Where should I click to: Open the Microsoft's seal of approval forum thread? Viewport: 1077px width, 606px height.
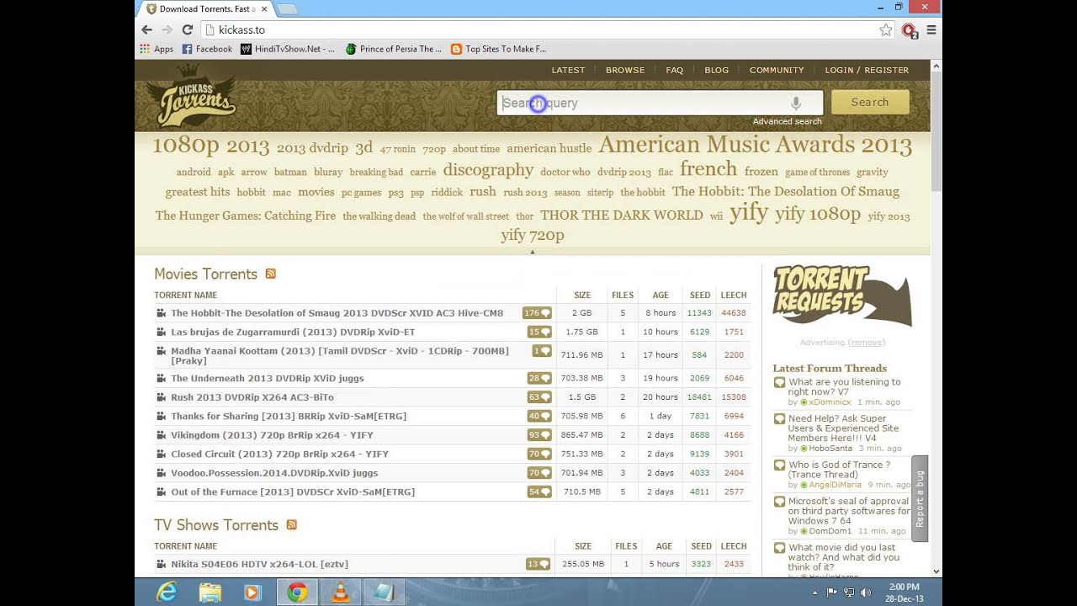point(848,511)
